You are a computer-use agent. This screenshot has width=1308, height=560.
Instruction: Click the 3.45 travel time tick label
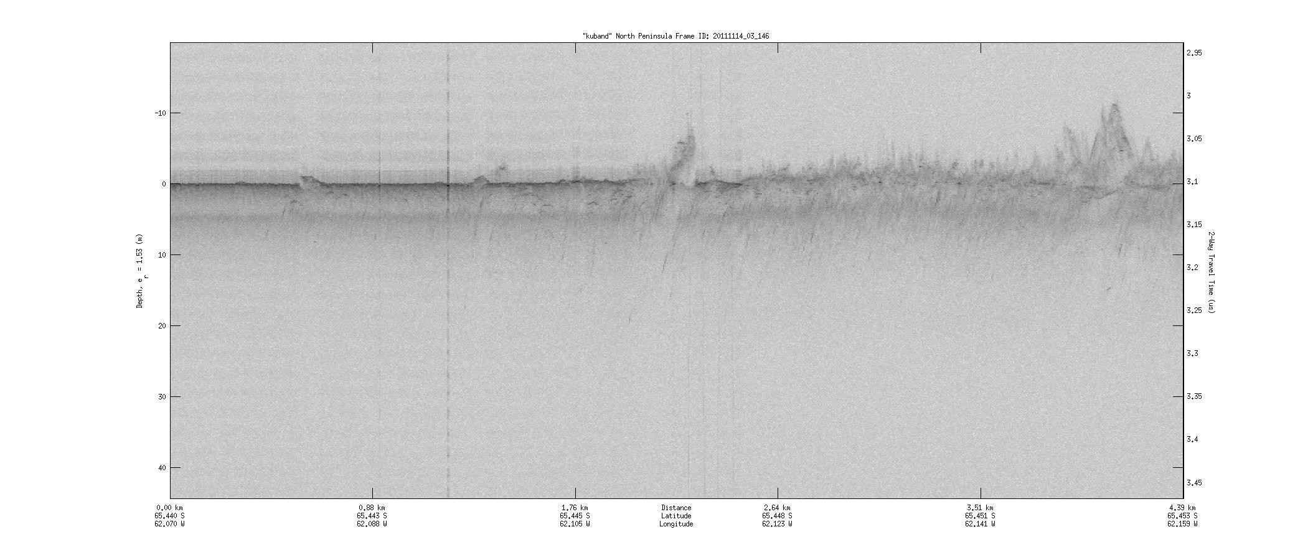(x=1194, y=483)
